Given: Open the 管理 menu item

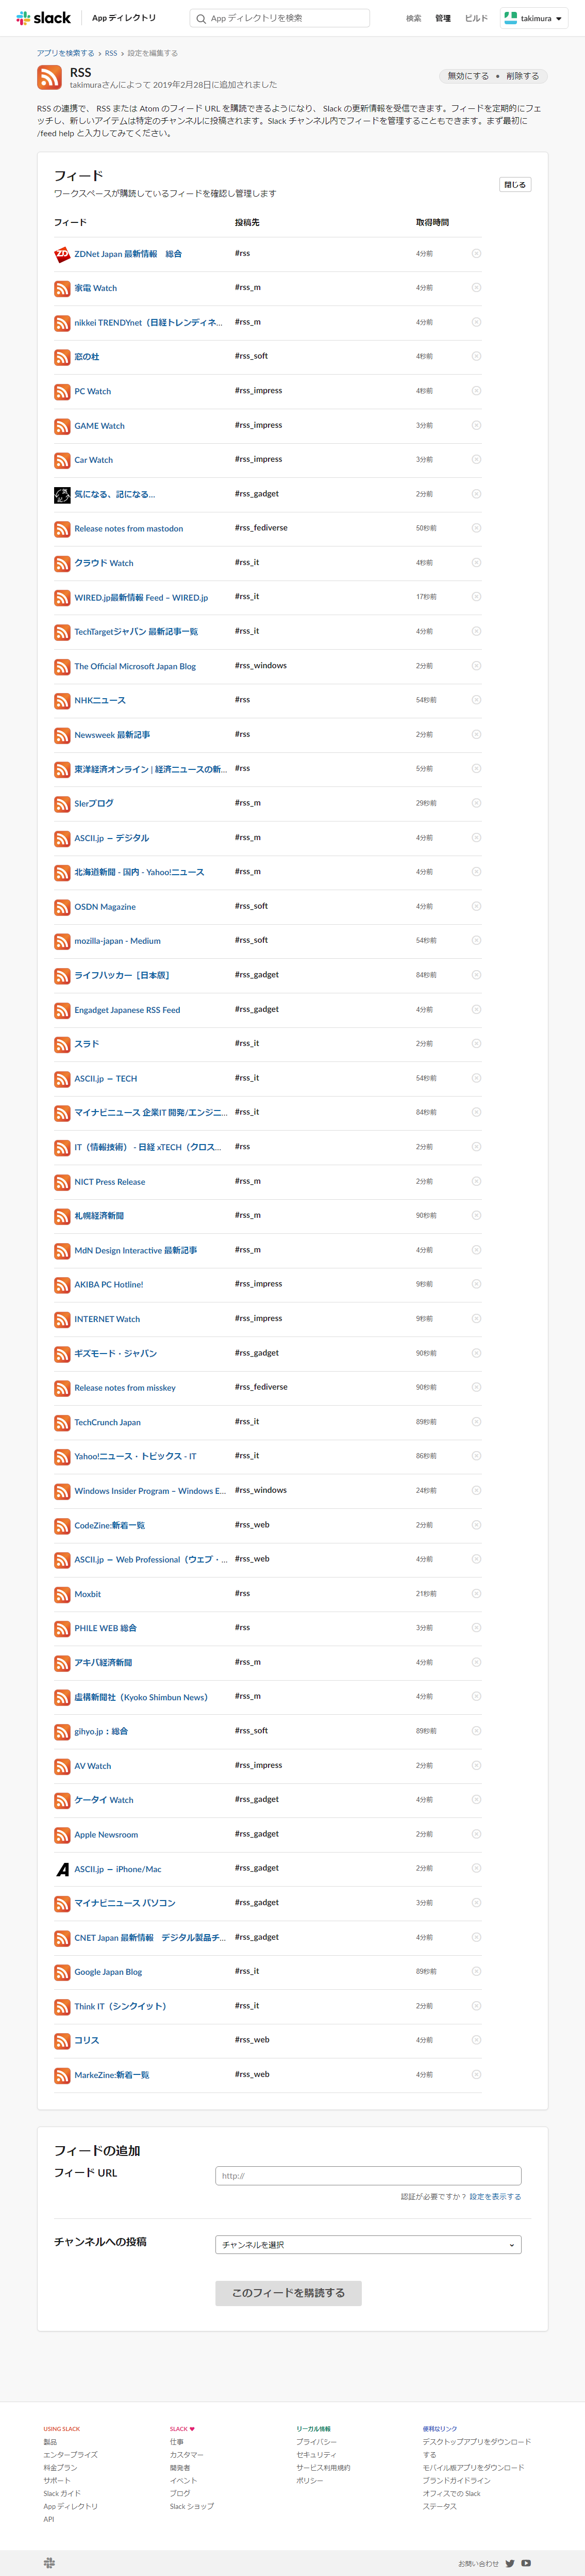Looking at the screenshot, I should click(443, 18).
